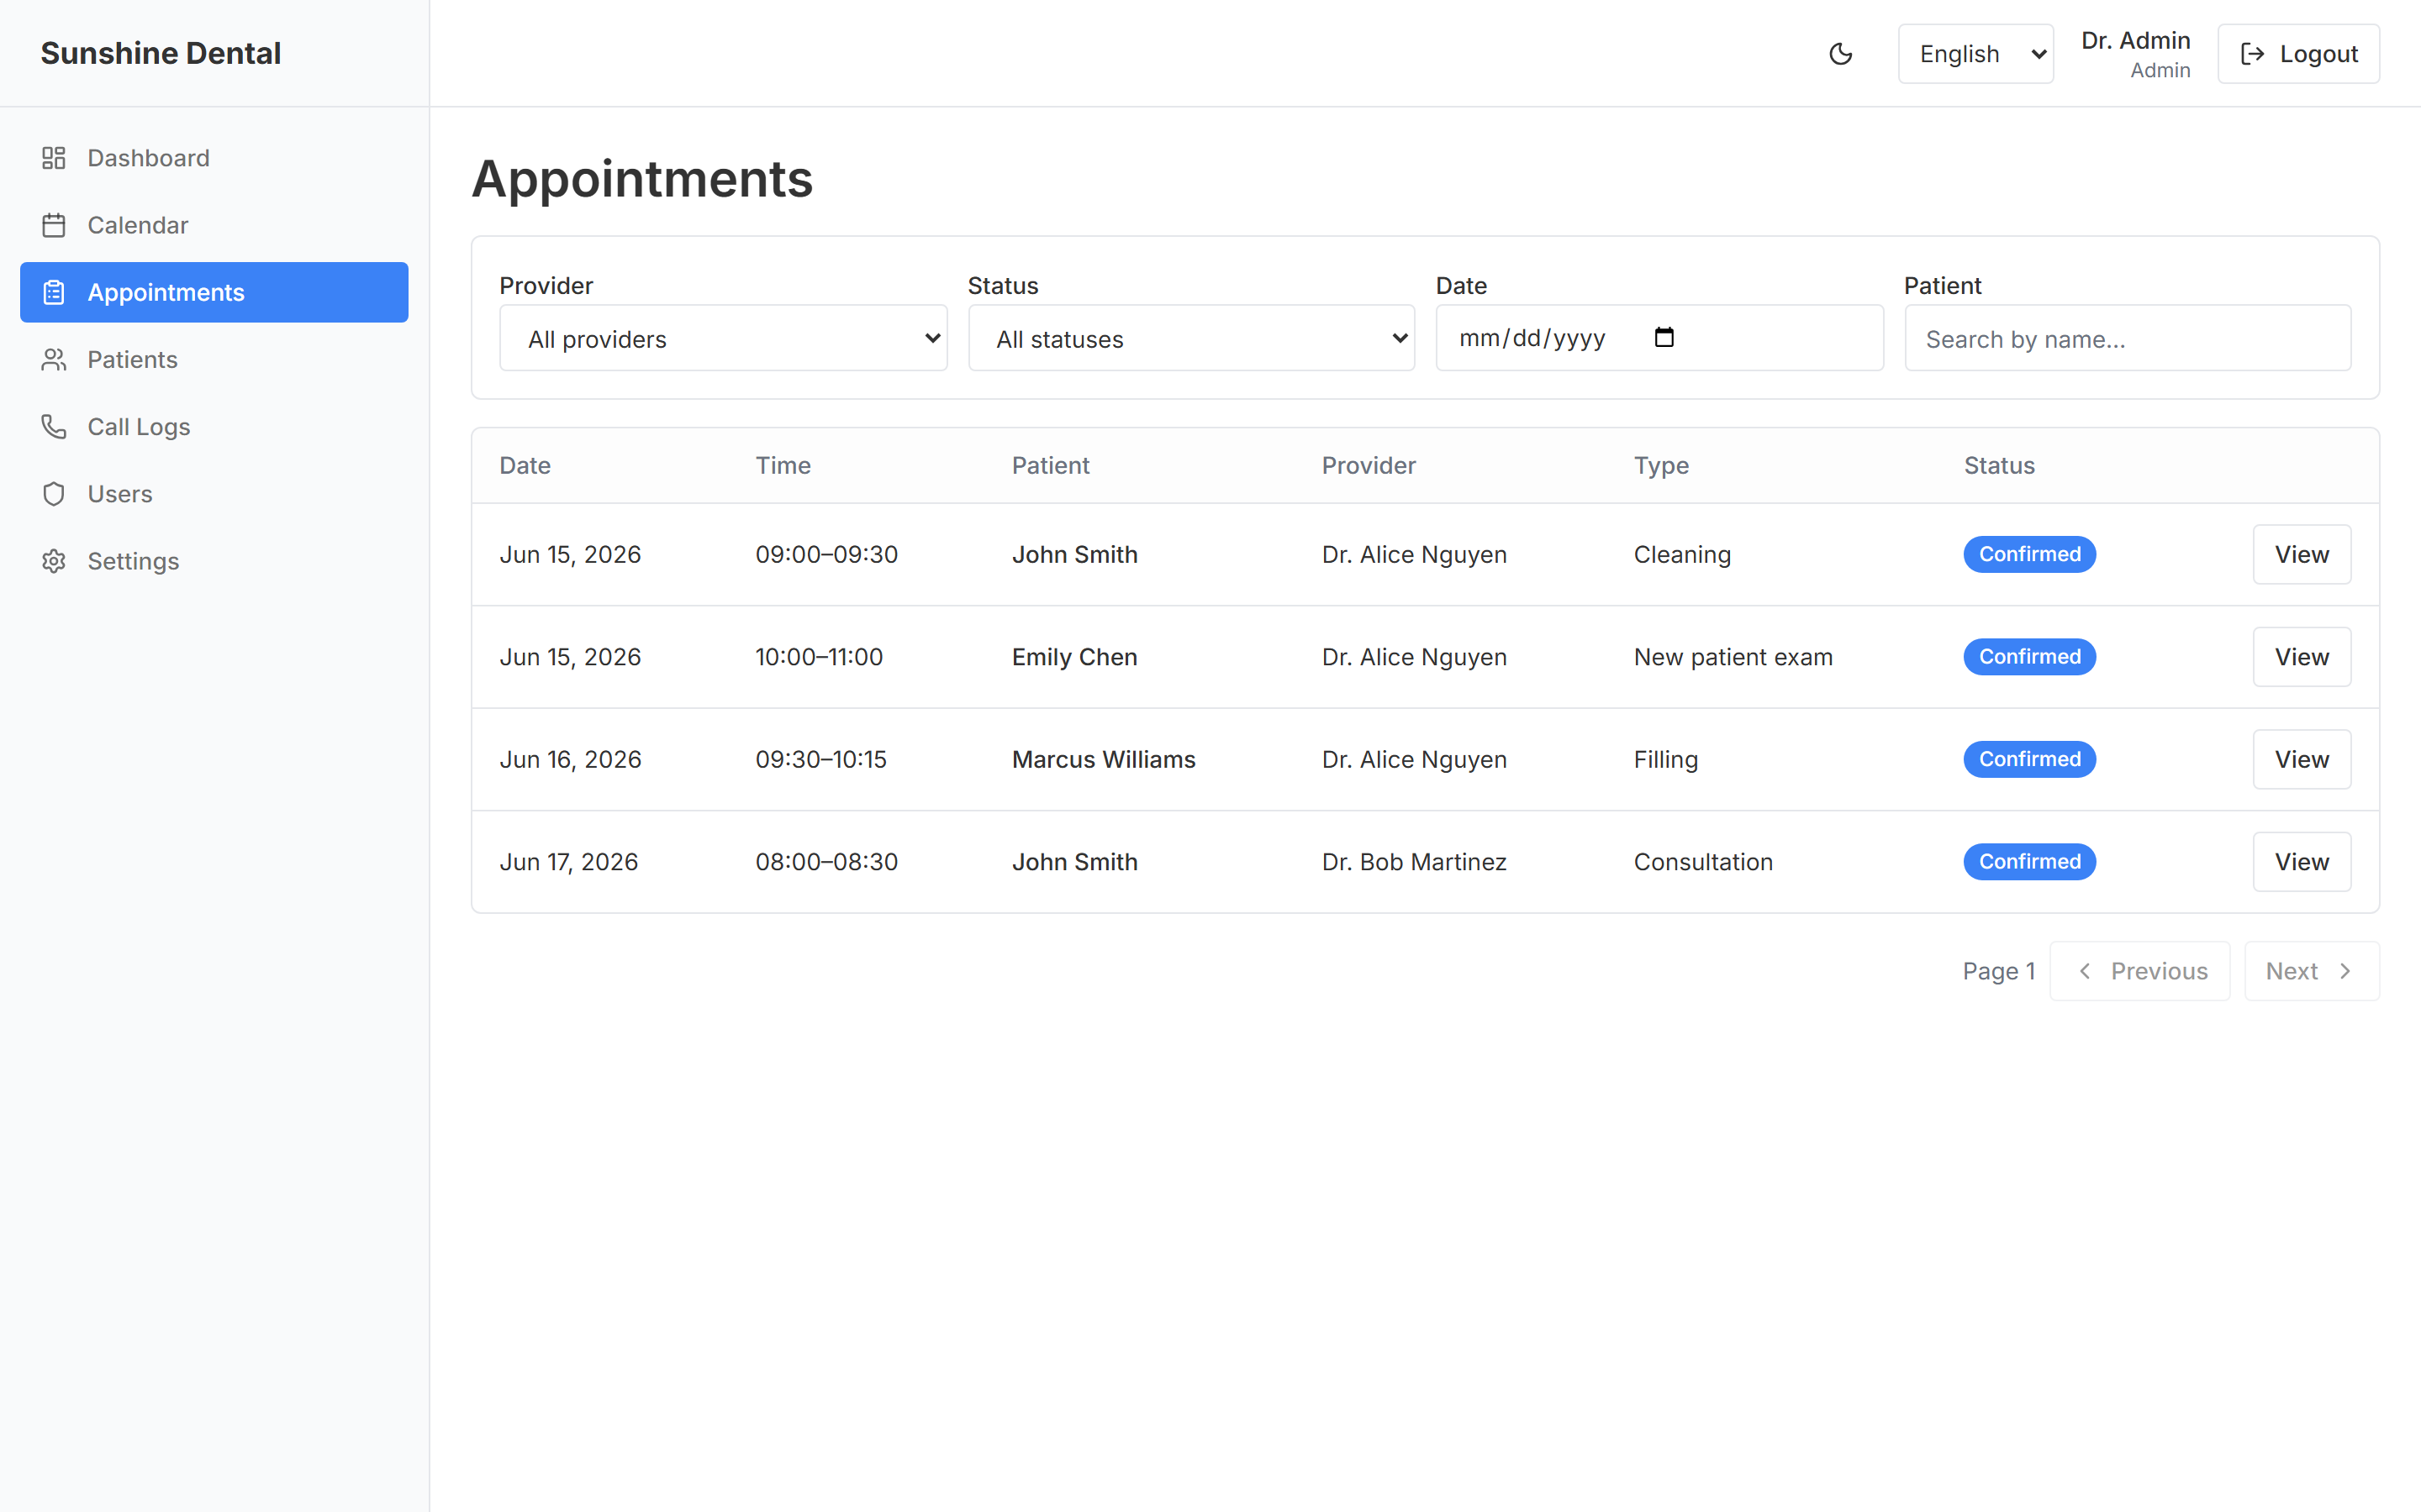Image resolution: width=2421 pixels, height=1512 pixels.
Task: Expand the All providers dropdown
Action: tap(723, 338)
